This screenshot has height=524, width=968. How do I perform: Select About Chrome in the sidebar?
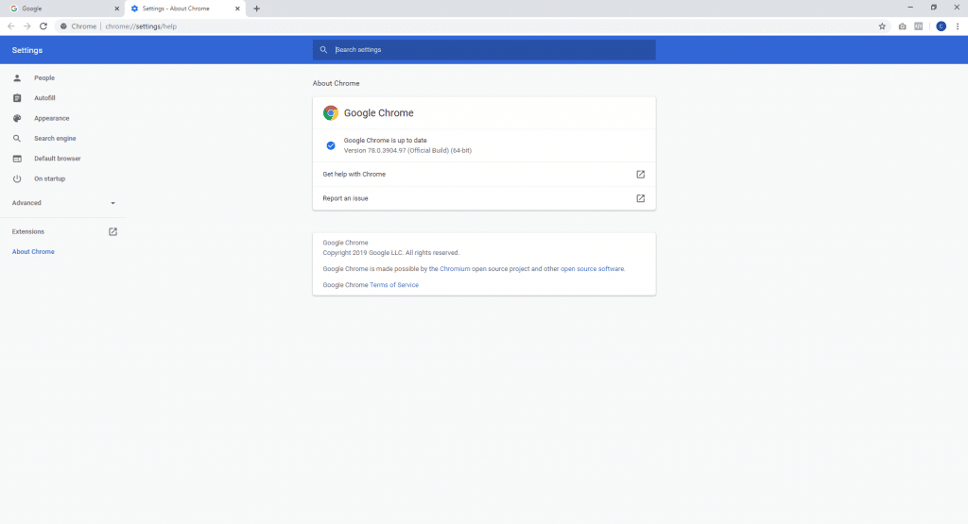click(33, 251)
